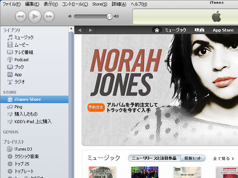Screen dimensions: 238x178
Task: Open the sky-blue album cover thumbnail
Action: coord(187,172)
